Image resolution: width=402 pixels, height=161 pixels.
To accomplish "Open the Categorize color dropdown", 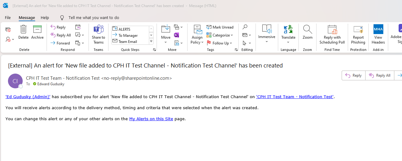I will [x=220, y=35].
